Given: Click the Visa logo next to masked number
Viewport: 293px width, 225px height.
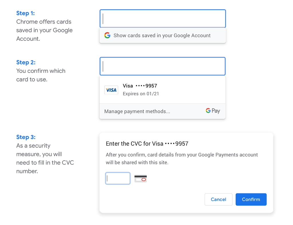Looking at the screenshot, I should pyautogui.click(x=111, y=90).
